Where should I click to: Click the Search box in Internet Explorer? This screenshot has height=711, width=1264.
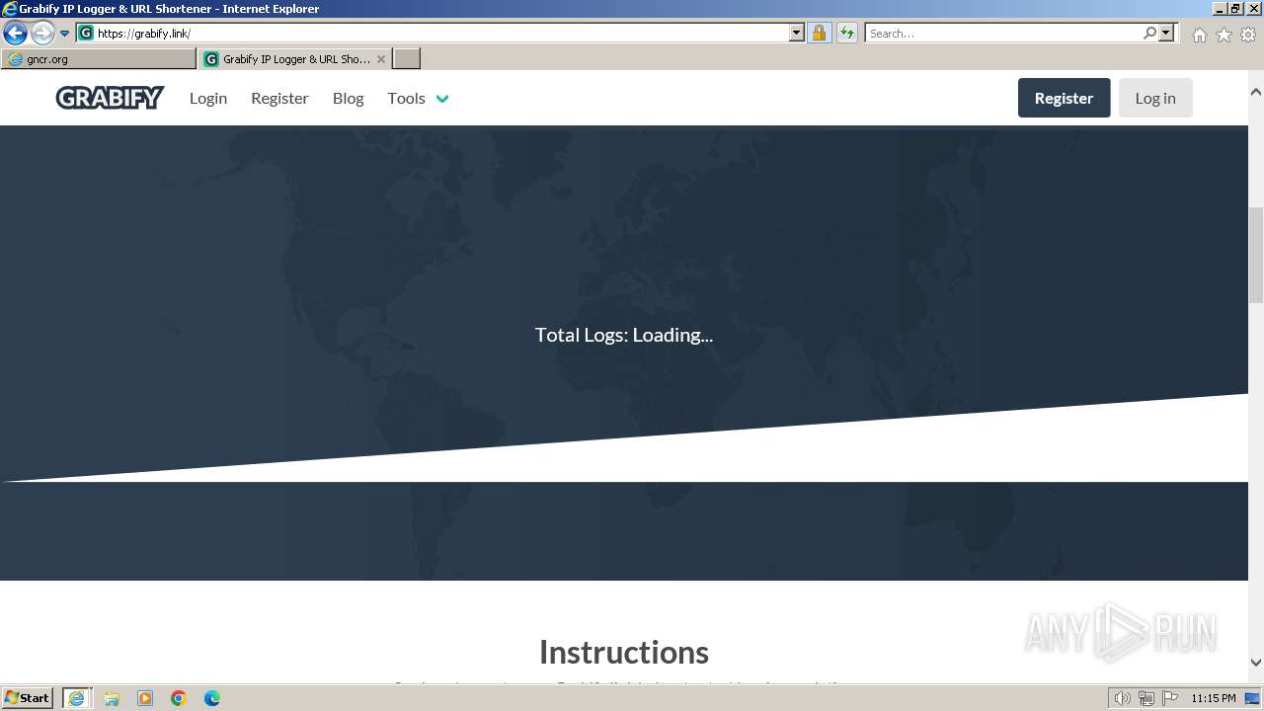[x=1003, y=33]
